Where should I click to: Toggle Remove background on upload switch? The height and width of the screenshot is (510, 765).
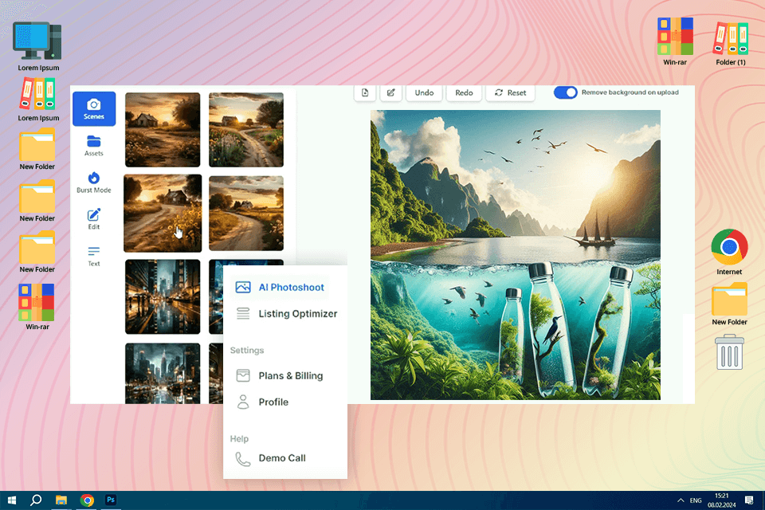(566, 92)
